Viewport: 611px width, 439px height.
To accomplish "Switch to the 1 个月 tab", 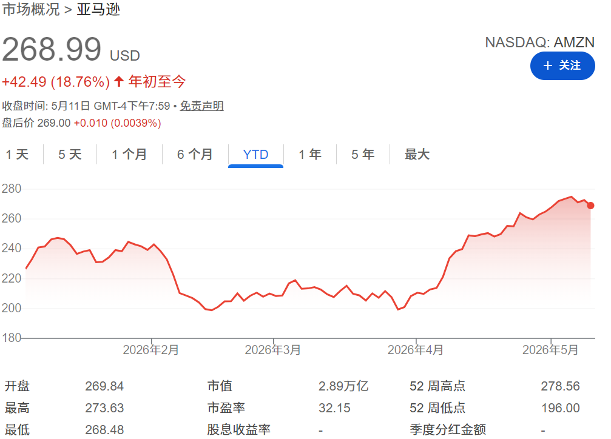I will point(129,155).
